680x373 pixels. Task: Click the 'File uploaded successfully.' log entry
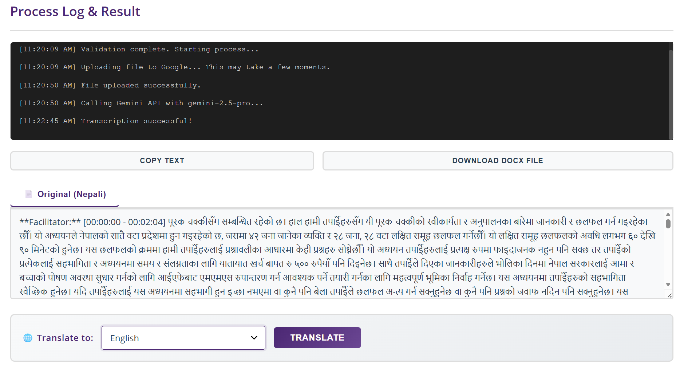(x=110, y=85)
